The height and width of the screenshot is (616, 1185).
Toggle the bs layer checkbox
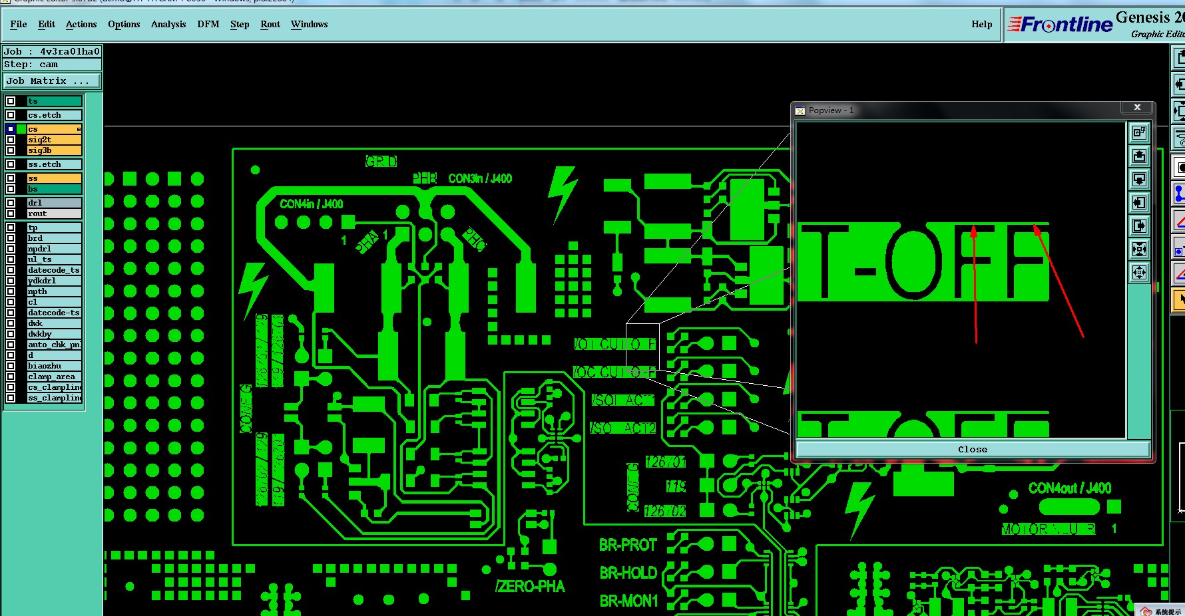(x=11, y=189)
